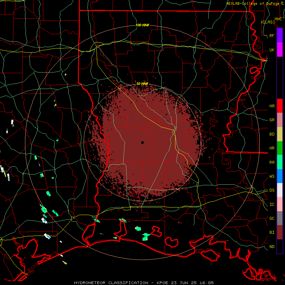Click the GC legend label

click(x=272, y=218)
